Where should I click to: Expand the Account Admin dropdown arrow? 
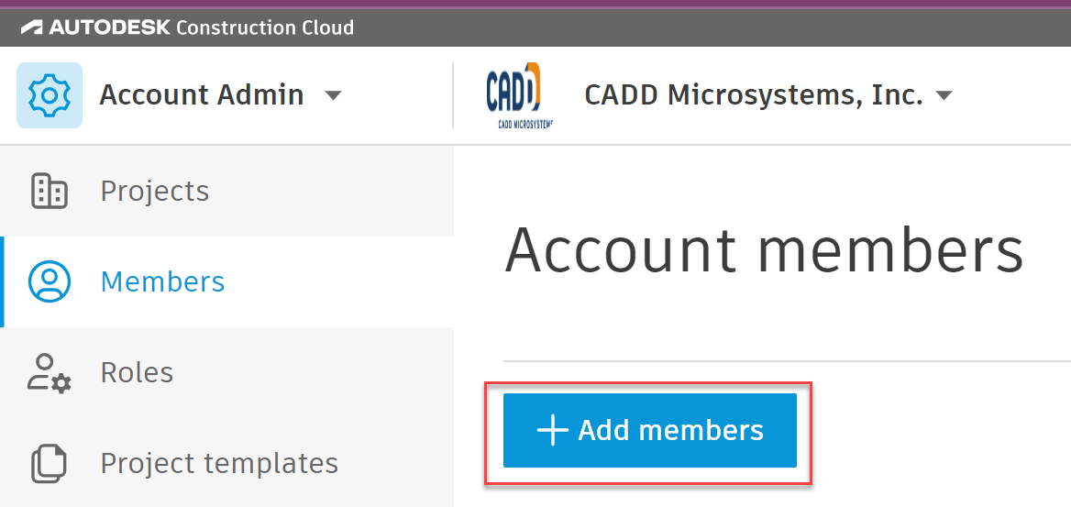pos(334,95)
